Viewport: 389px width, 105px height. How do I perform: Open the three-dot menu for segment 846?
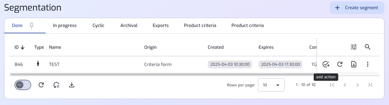pyautogui.click(x=368, y=64)
